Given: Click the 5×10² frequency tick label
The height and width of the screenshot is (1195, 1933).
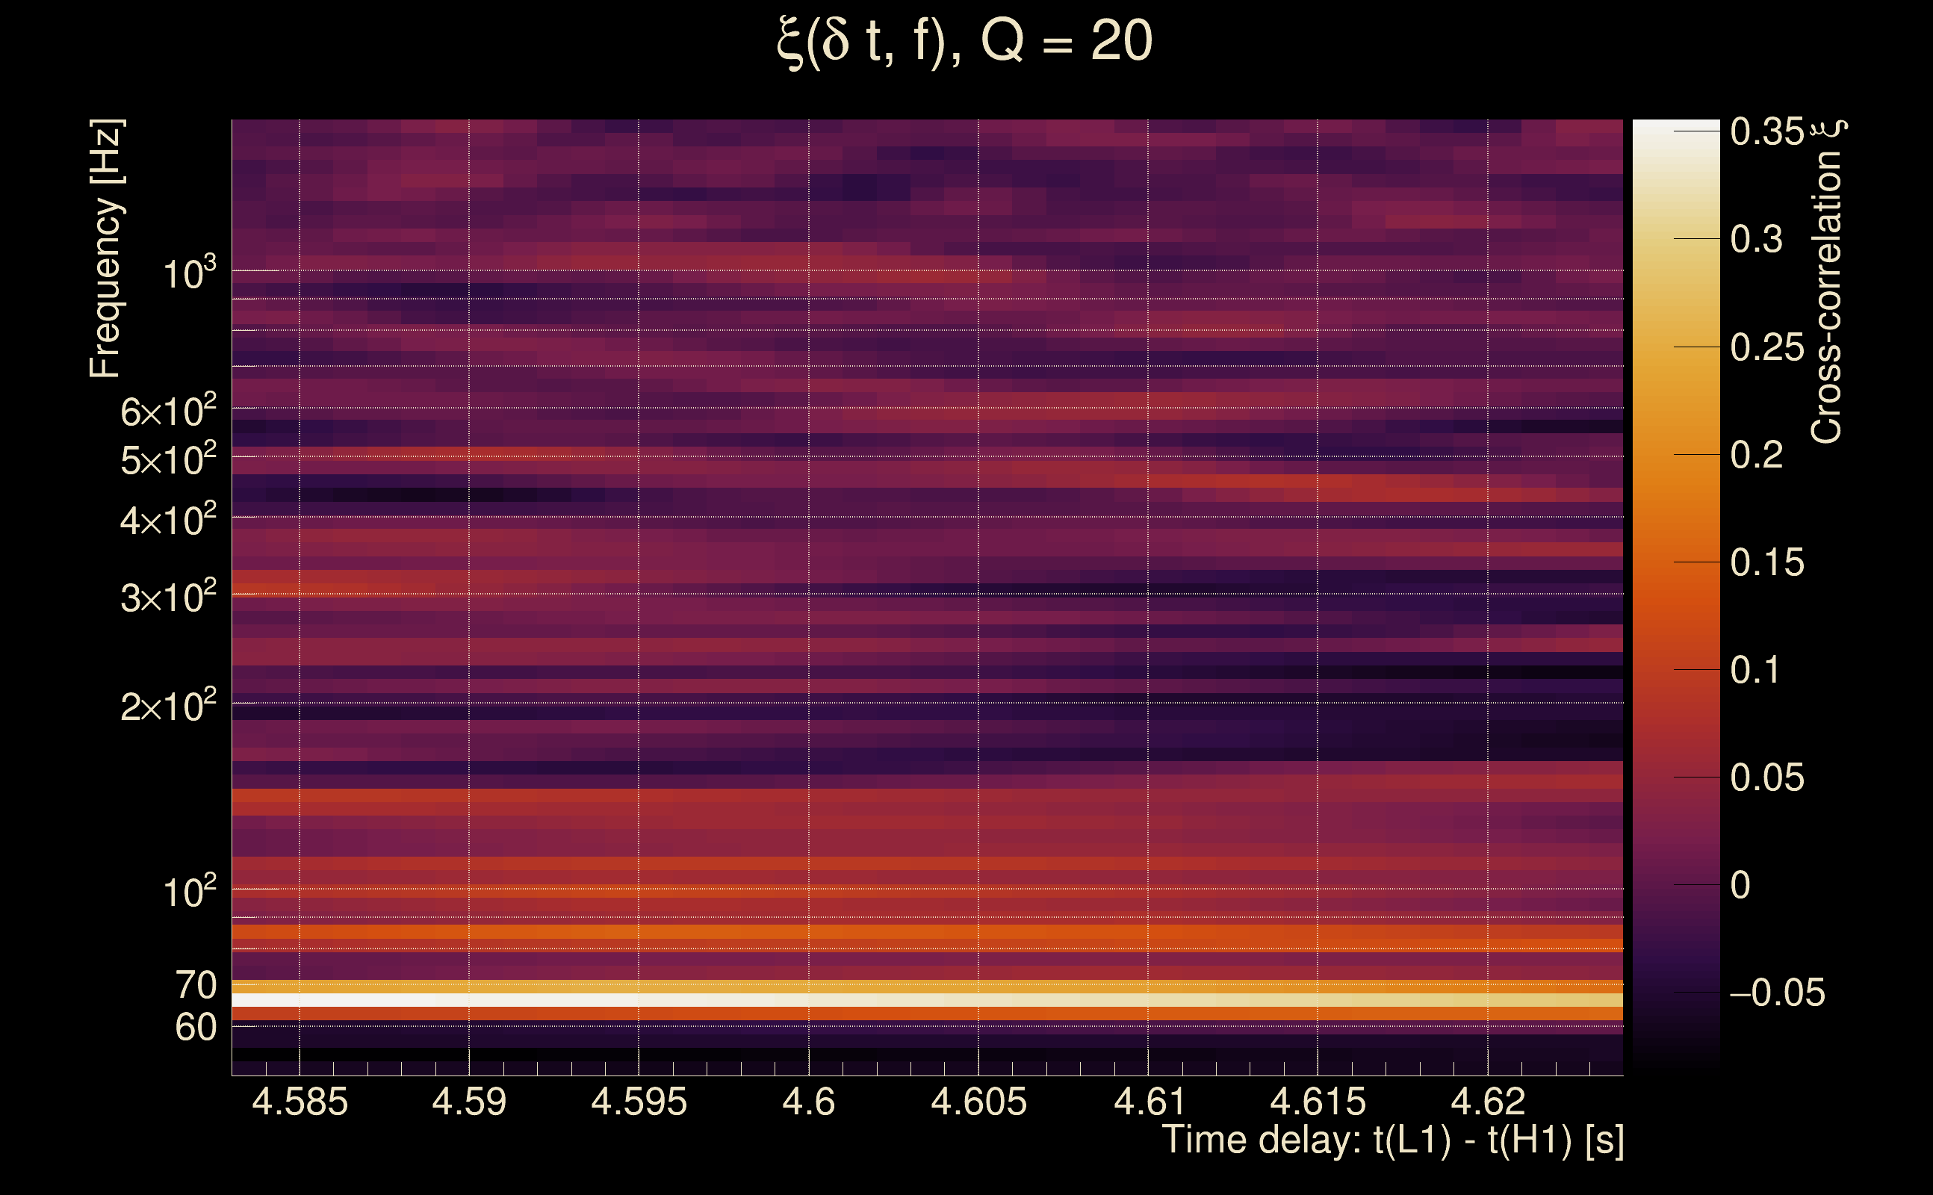Looking at the screenshot, I should (167, 459).
